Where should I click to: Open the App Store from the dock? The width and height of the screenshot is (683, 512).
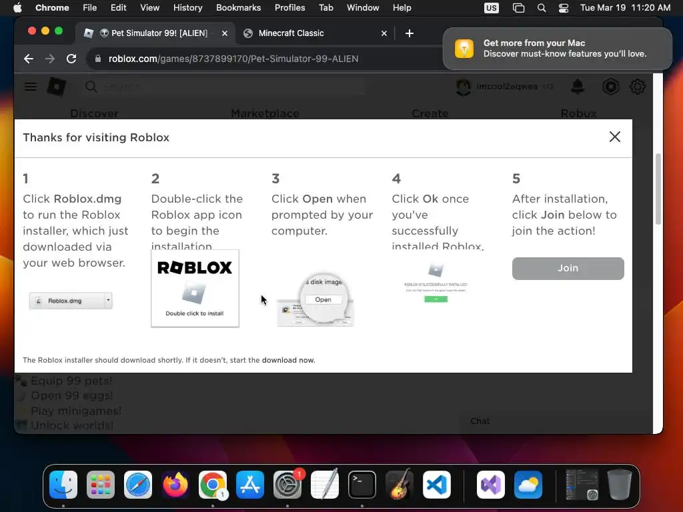[250, 485]
